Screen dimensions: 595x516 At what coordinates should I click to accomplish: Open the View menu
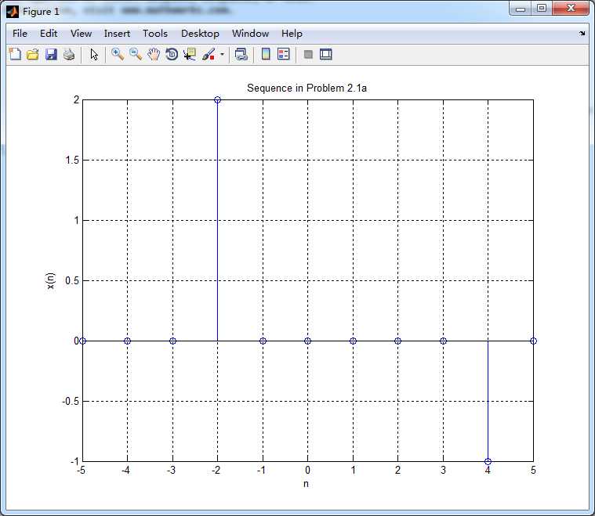(81, 34)
